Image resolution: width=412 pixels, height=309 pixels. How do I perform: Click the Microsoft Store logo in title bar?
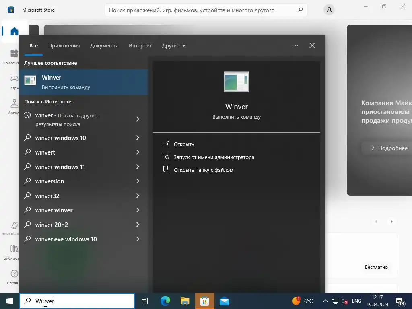pos(11,10)
